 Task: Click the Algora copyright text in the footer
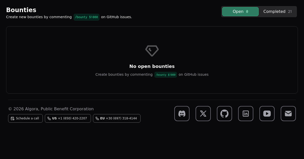(51, 109)
